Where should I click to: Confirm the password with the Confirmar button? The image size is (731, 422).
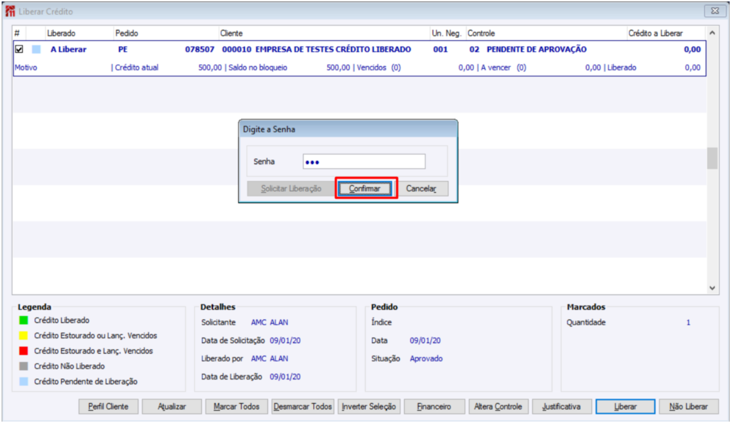(365, 189)
